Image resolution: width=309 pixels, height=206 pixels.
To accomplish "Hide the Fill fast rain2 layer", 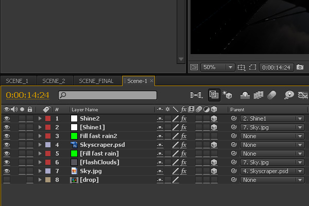I will [7, 136].
